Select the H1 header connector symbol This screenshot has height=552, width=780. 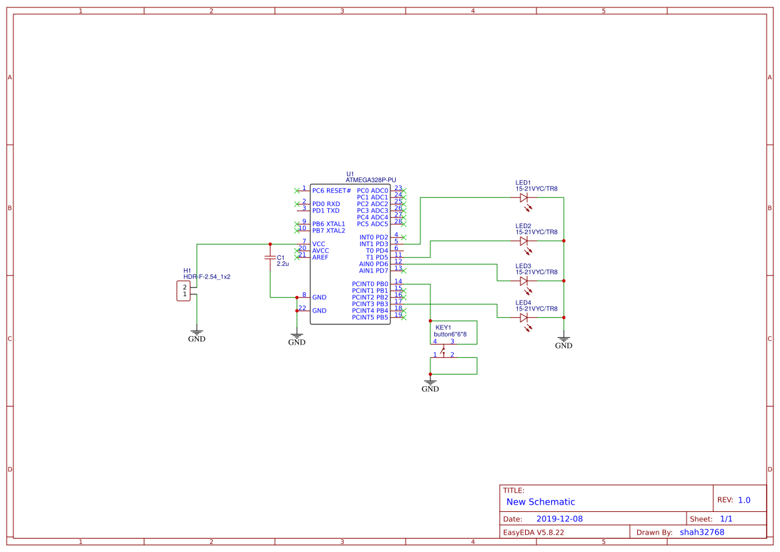click(x=182, y=290)
